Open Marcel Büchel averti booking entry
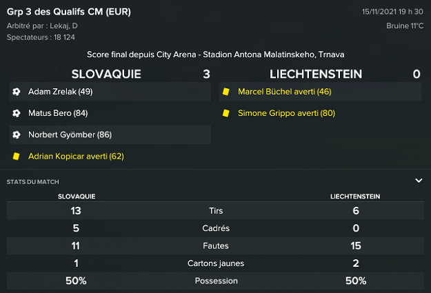Image resolution: width=431 pixels, height=293 pixels. [x=284, y=92]
